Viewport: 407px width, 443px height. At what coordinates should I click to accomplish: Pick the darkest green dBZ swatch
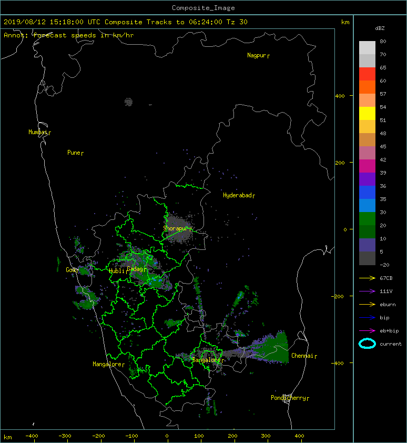367,231
